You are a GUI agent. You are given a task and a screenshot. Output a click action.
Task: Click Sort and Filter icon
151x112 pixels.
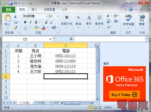click(x=116, y=16)
